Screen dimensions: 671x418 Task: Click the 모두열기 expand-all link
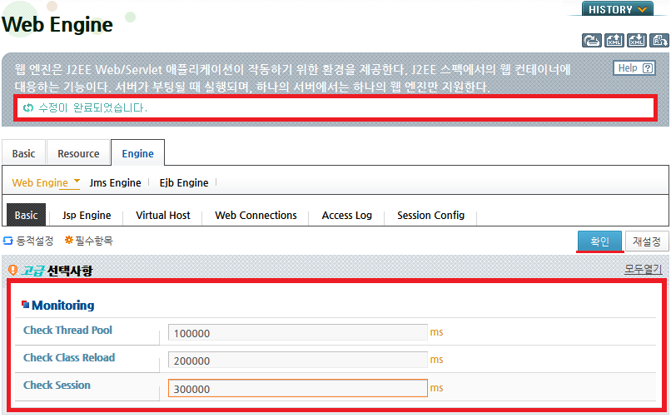644,269
